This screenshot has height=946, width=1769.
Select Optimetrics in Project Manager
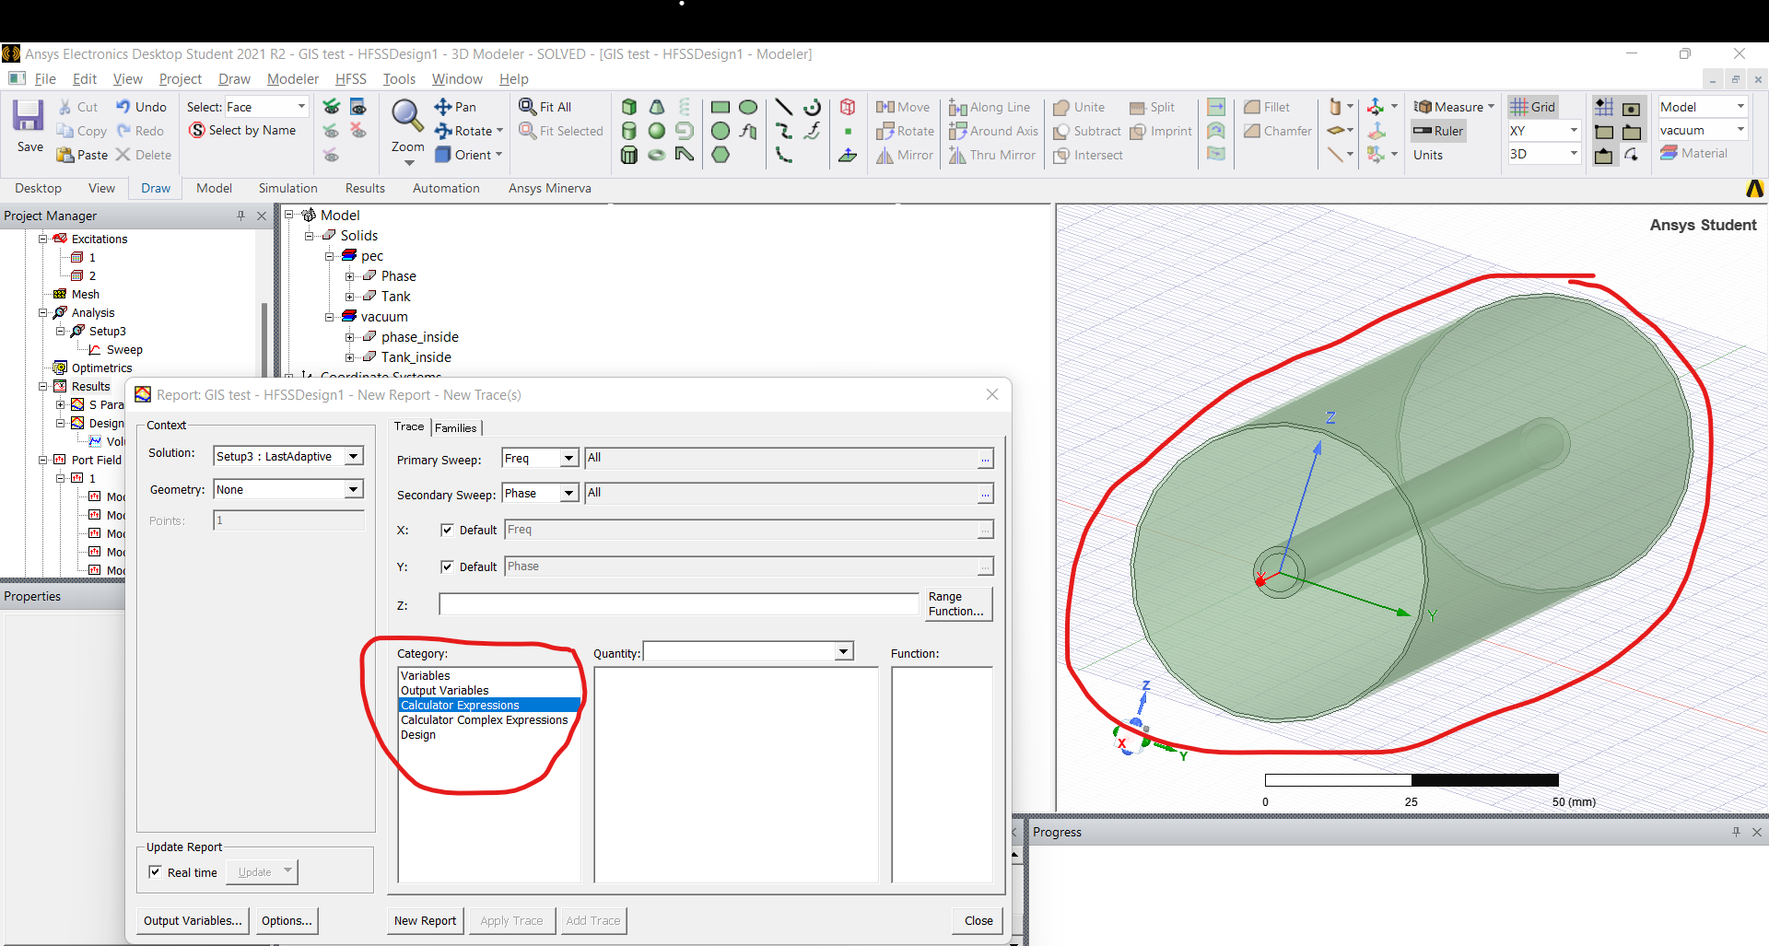tap(101, 368)
